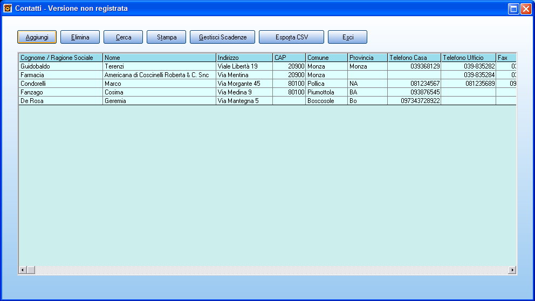Click CAP '80100' in Fanzago row

[x=289, y=92]
